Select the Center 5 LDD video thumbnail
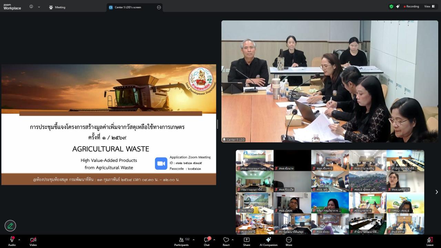This screenshot has height=248, width=441. (x=329, y=81)
